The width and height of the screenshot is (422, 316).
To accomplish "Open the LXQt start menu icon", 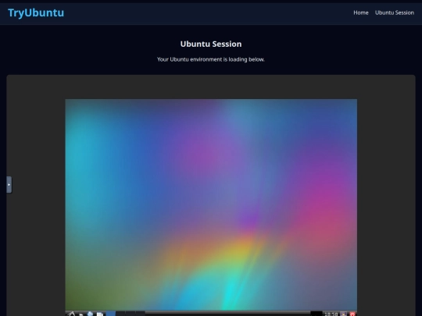I will [x=71, y=314].
